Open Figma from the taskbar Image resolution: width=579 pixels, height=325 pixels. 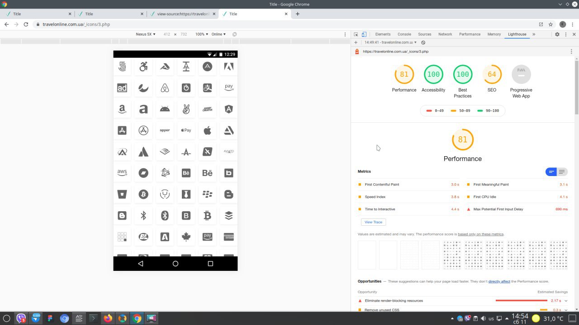[50, 318]
